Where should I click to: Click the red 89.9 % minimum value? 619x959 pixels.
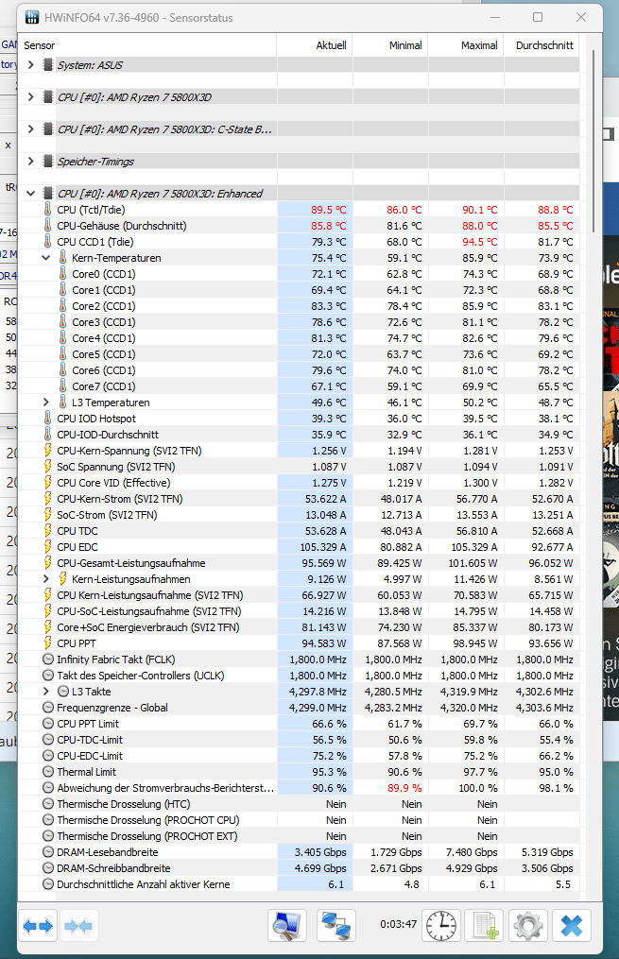point(404,788)
